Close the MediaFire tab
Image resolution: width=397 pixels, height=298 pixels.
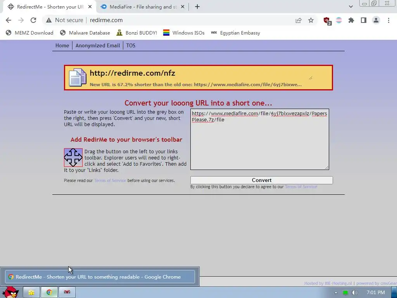tap(183, 7)
